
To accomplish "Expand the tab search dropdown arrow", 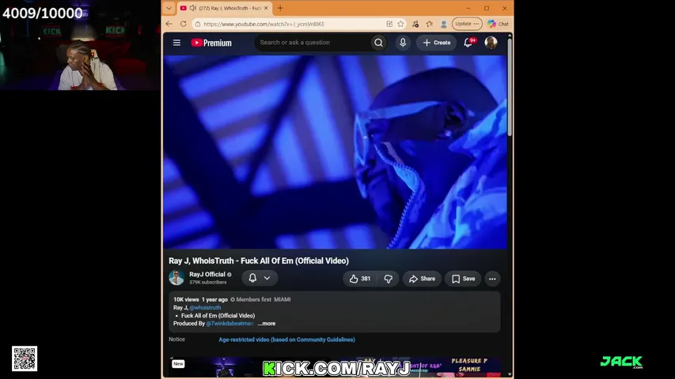I will 169,8.
